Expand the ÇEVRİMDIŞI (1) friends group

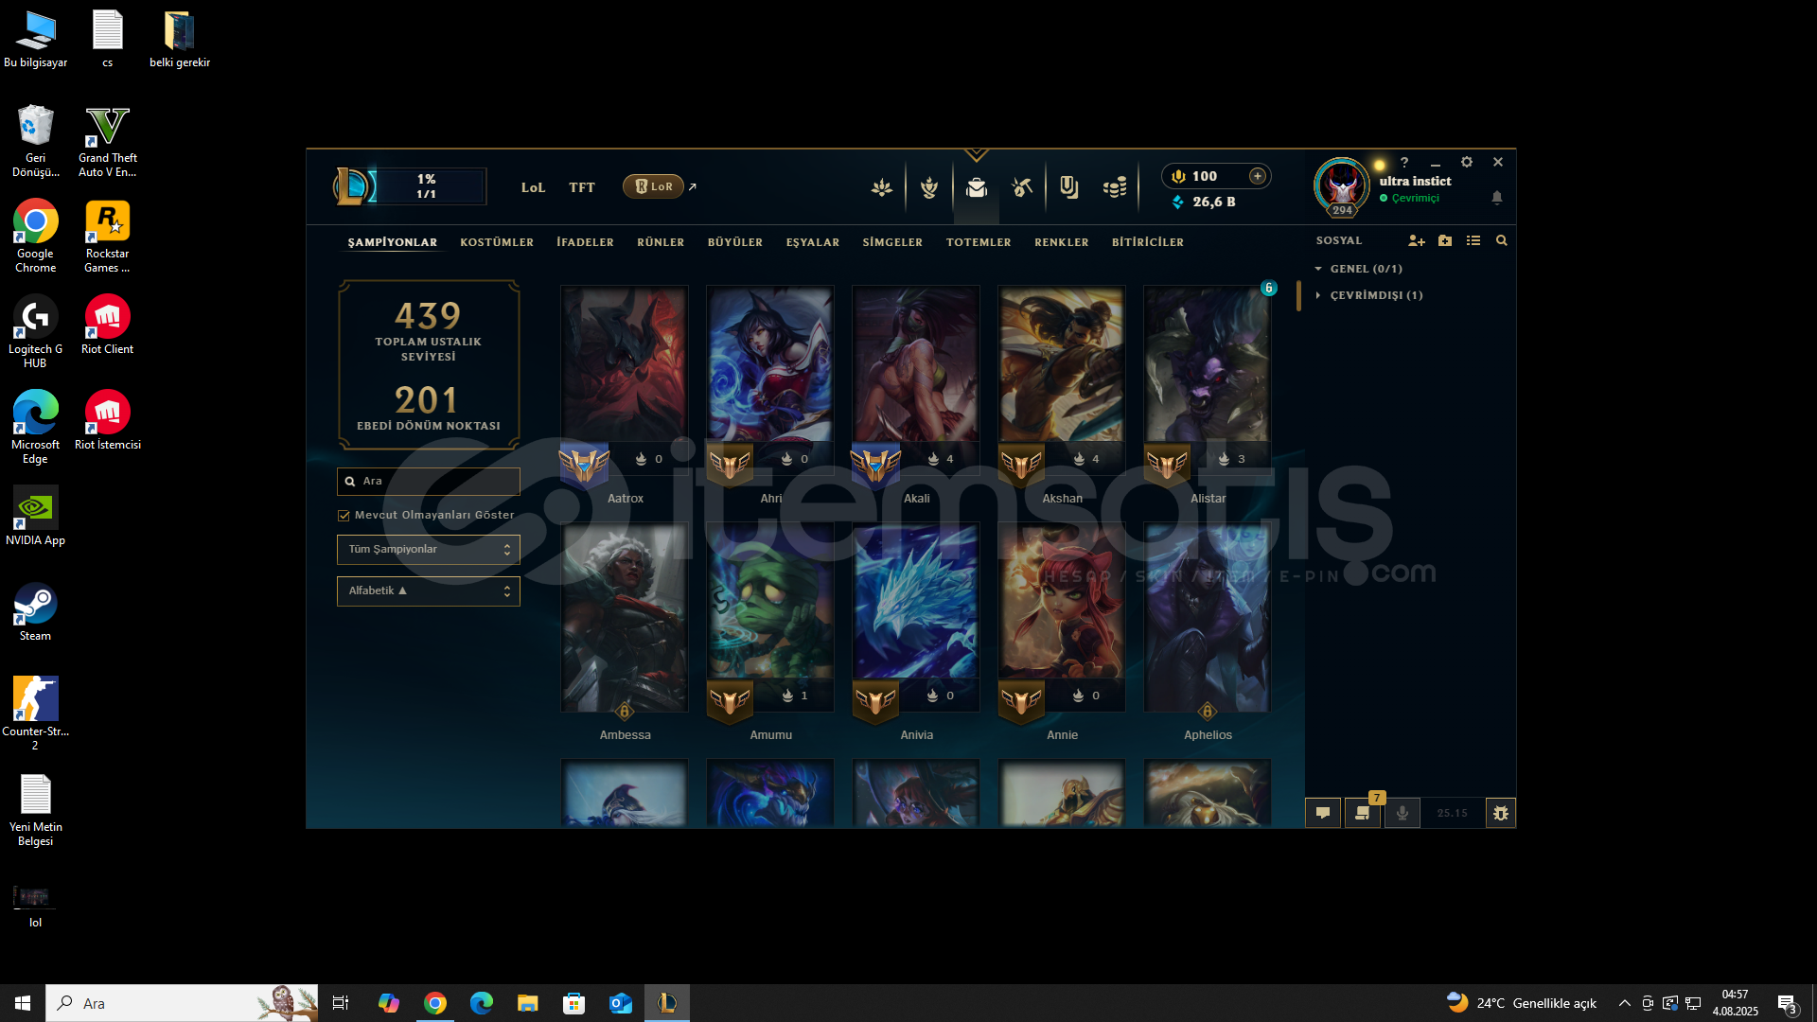tap(1368, 295)
